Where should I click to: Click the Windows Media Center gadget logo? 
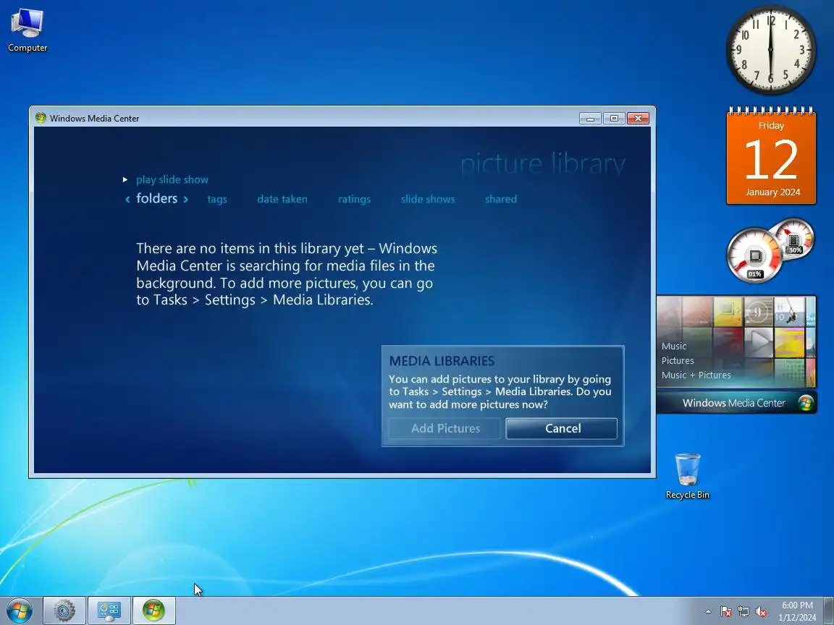[x=806, y=403]
